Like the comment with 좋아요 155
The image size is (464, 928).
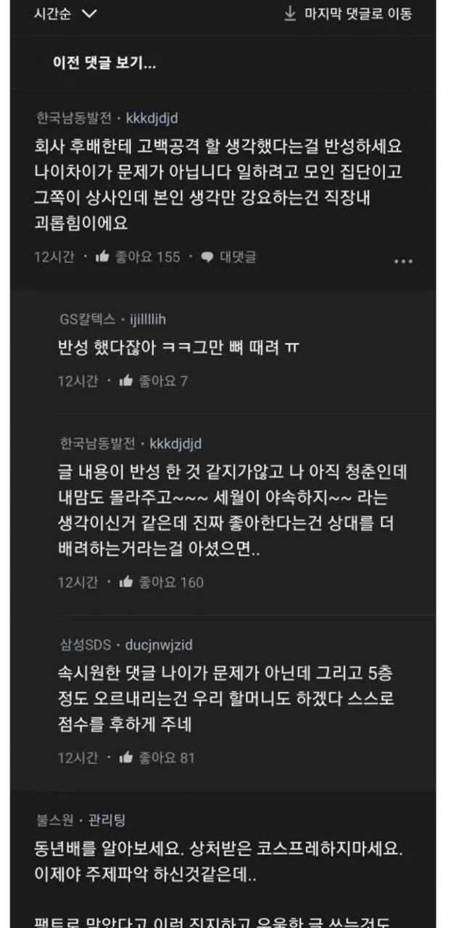pos(102,257)
